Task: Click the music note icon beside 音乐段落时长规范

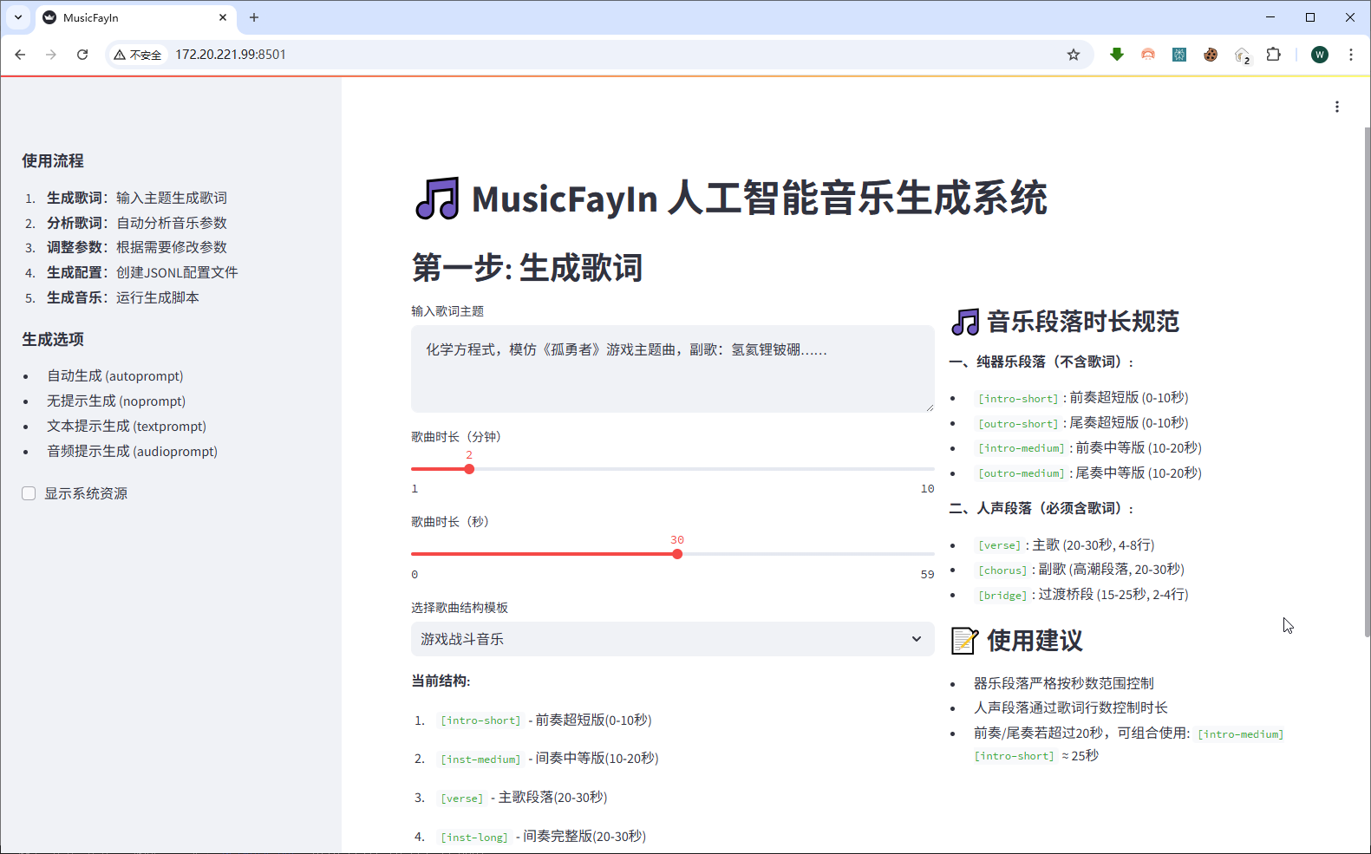Action: tap(965, 323)
